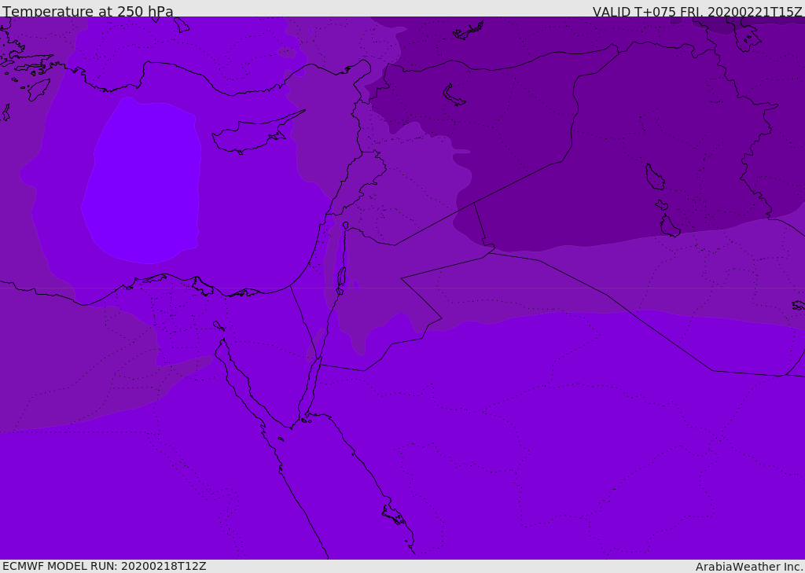Screen dimensions: 805x573
Task: Click the Dead Sea outline
Action: (x=341, y=277)
